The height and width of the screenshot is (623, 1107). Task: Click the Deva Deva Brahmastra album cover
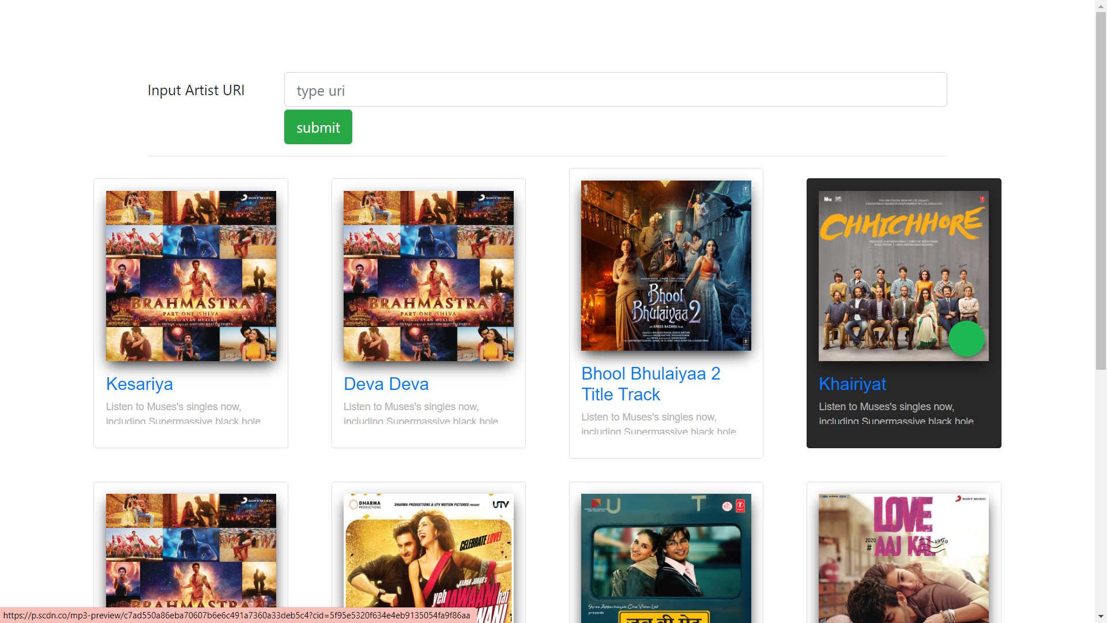(428, 276)
